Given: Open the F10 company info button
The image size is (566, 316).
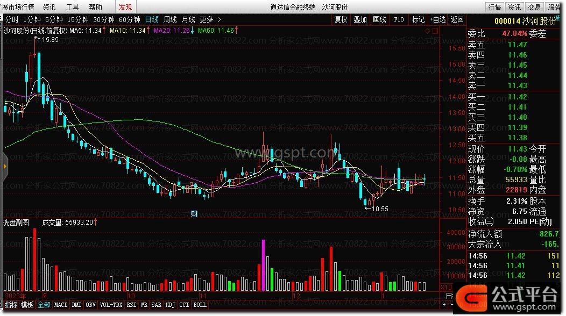Looking at the screenshot, I should pyautogui.click(x=399, y=19).
